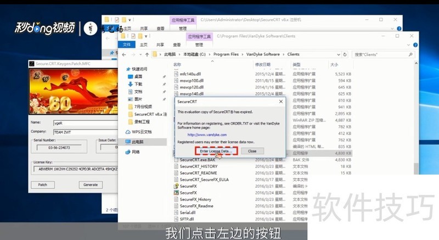Select 下载 in navigation pane
The height and width of the screenshot is (240, 439).
(x=138, y=84)
